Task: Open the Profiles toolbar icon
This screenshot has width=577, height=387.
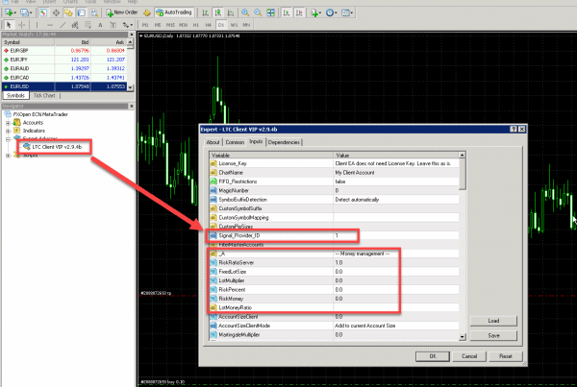Action: pyautogui.click(x=25, y=12)
